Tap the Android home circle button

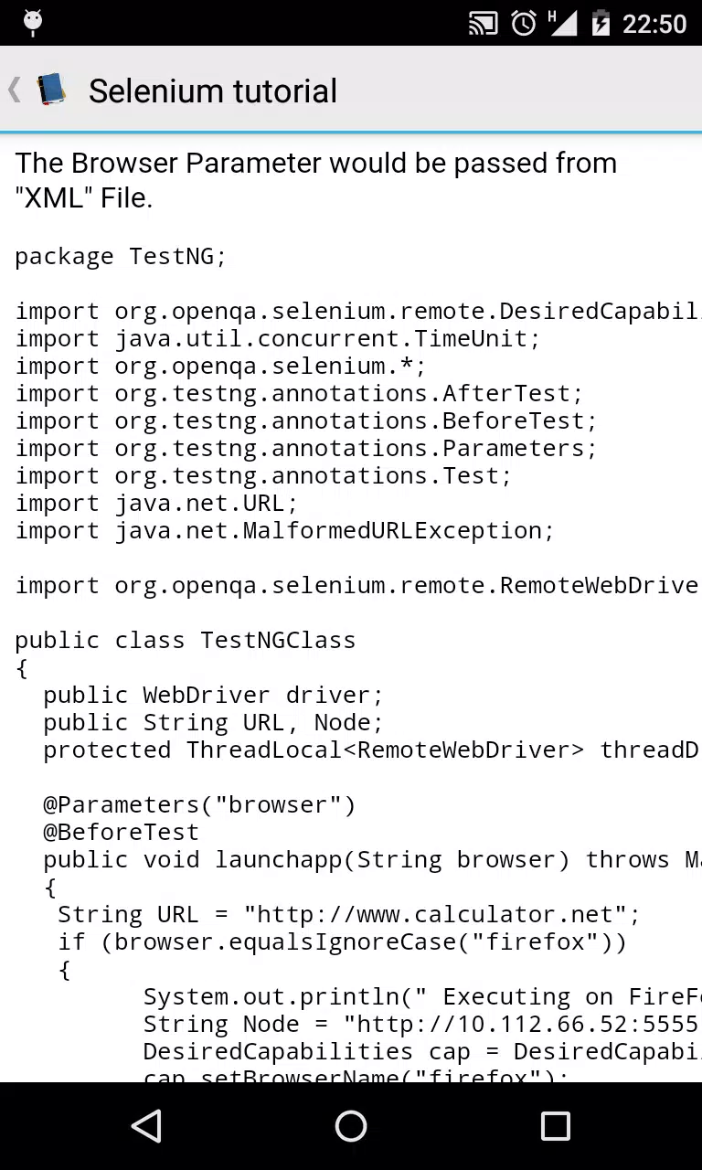click(351, 1126)
